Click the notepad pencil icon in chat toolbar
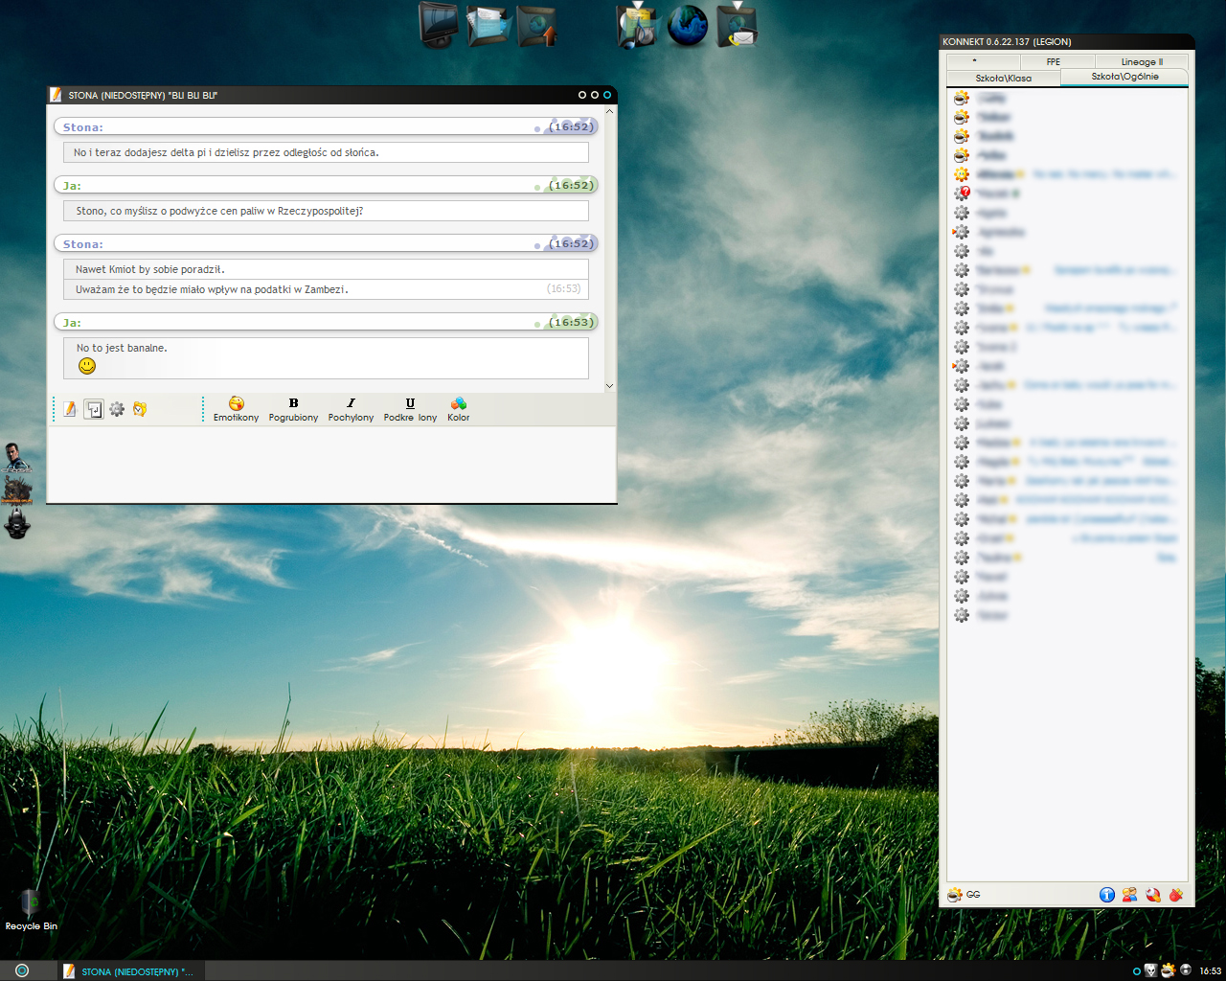Viewport: 1226px width, 981px height. (x=70, y=409)
